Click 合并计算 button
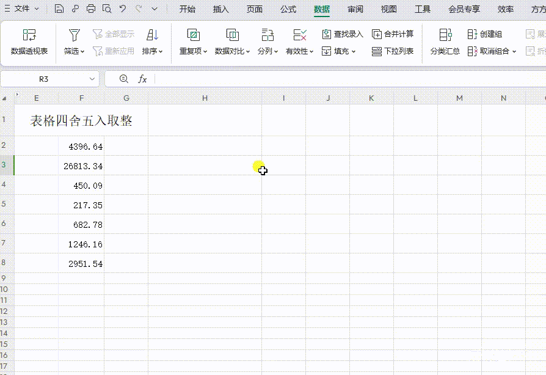 (393, 34)
